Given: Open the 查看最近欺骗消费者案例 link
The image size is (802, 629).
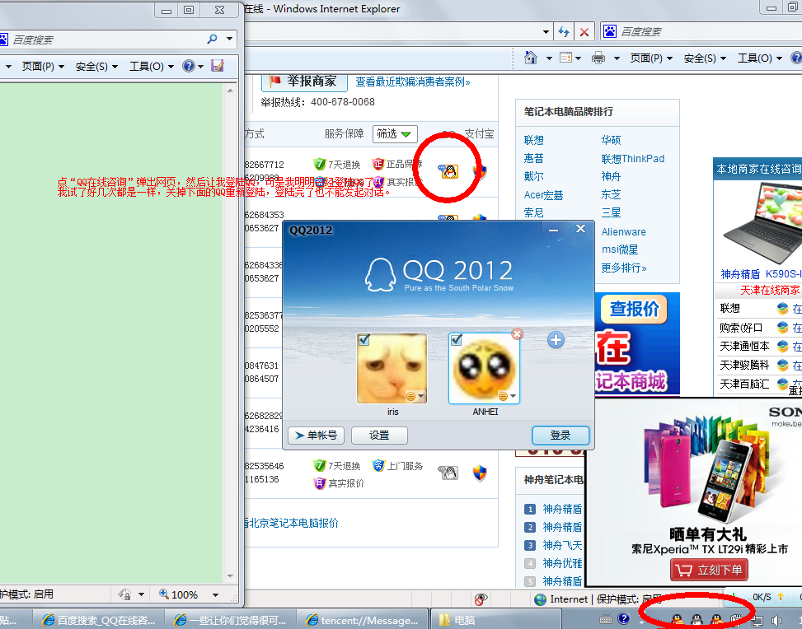Looking at the screenshot, I should [413, 82].
